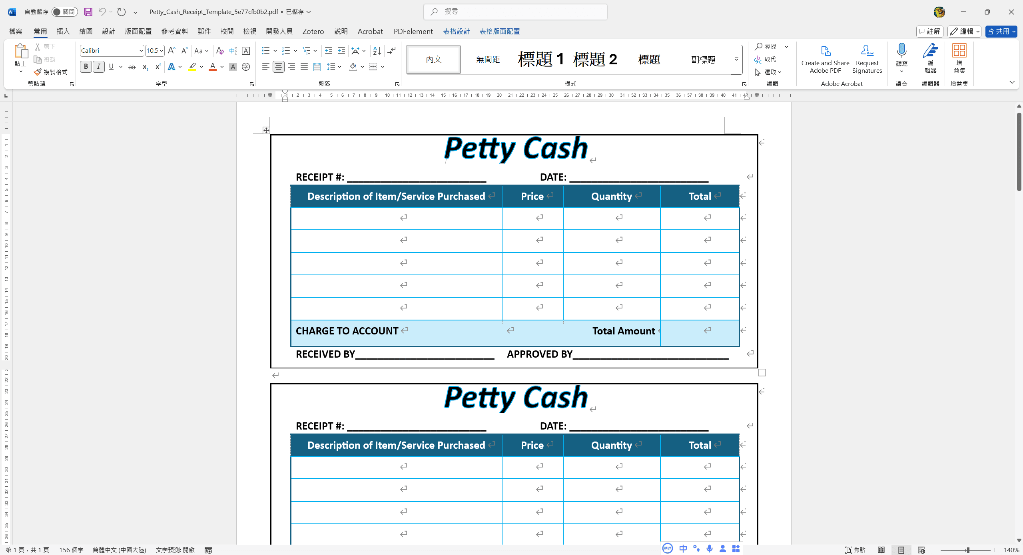
Task: Apply subscript formatting
Action: pyautogui.click(x=145, y=67)
